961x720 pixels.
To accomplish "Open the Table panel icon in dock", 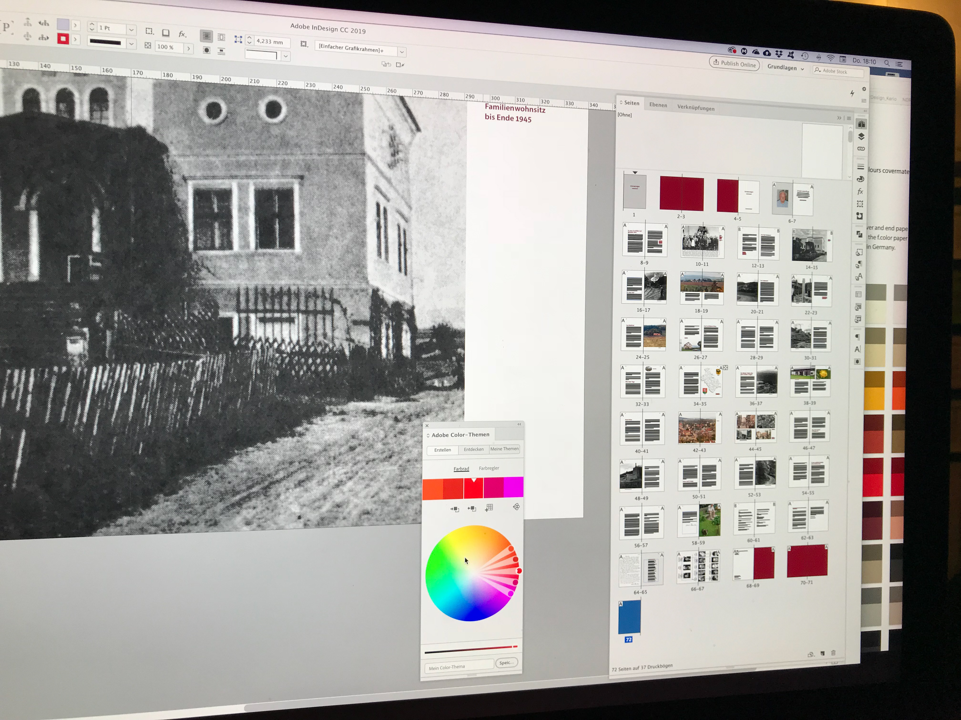I will point(858,295).
